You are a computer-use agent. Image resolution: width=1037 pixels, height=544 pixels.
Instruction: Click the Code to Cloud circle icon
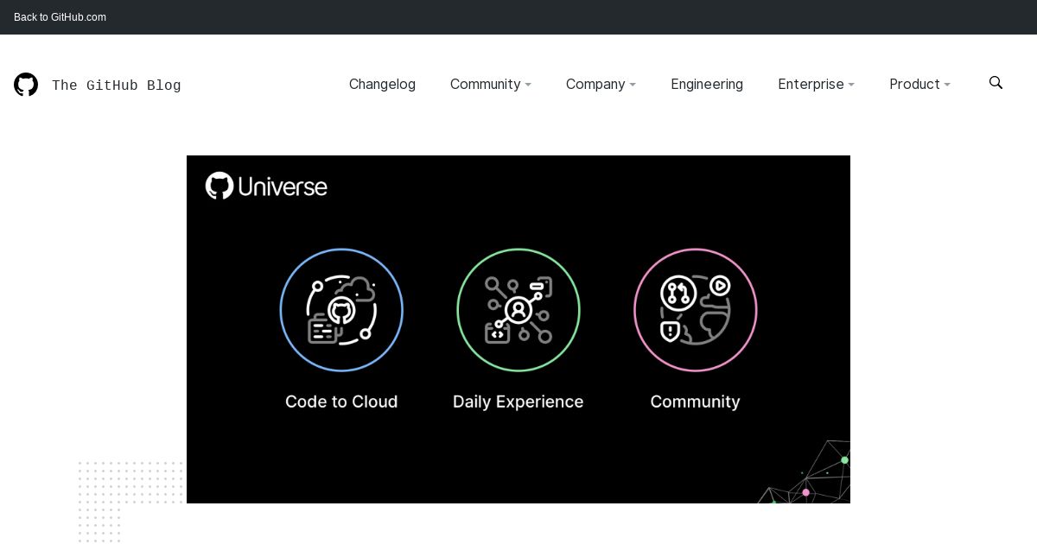pos(341,310)
